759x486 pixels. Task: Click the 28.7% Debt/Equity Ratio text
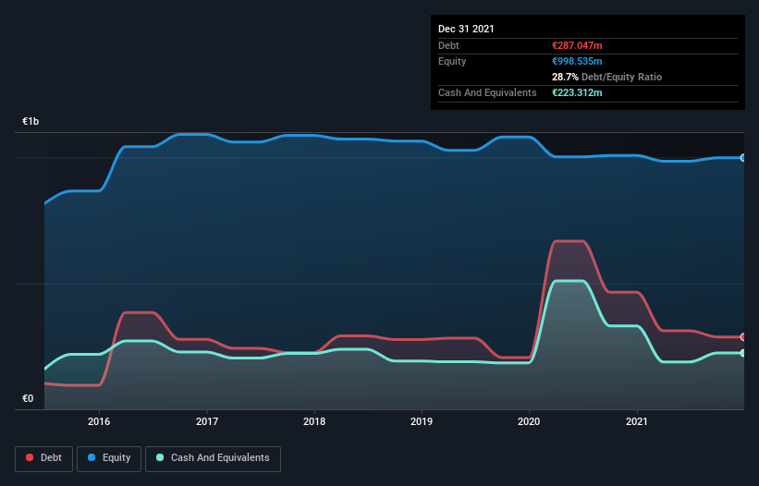tap(607, 77)
